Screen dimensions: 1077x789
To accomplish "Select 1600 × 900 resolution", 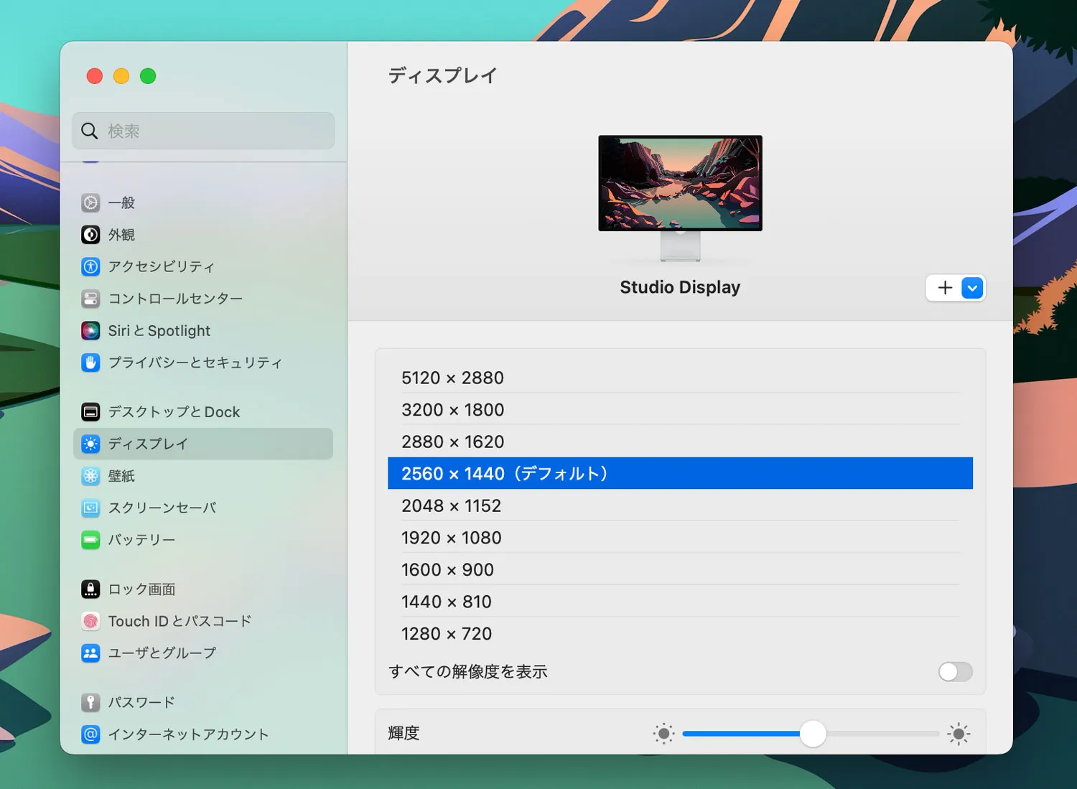I will coord(680,569).
